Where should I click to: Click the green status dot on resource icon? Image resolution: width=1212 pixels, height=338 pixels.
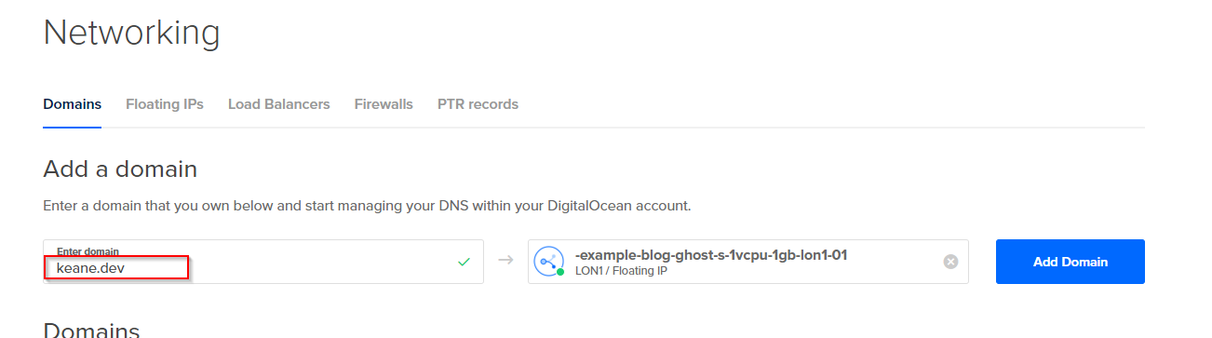(x=560, y=272)
